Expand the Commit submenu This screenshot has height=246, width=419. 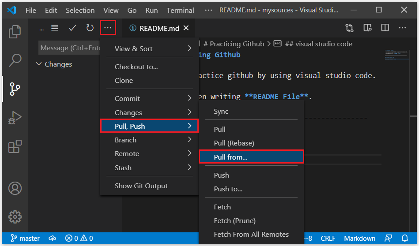(150, 98)
